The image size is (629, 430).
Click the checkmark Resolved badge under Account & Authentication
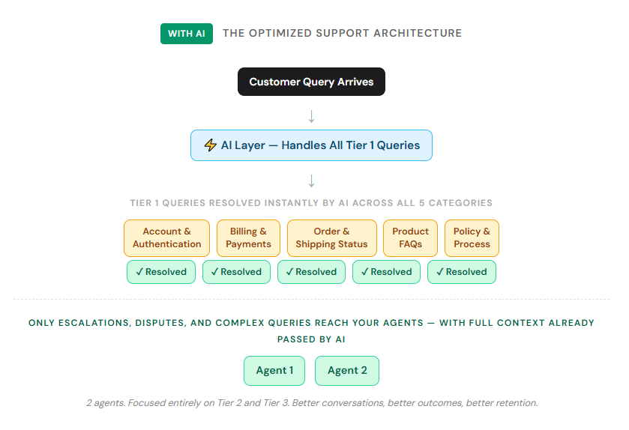pos(161,272)
